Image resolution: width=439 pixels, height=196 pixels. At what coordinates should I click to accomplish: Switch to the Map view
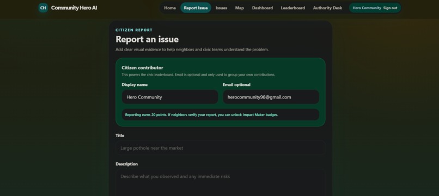pos(239,8)
